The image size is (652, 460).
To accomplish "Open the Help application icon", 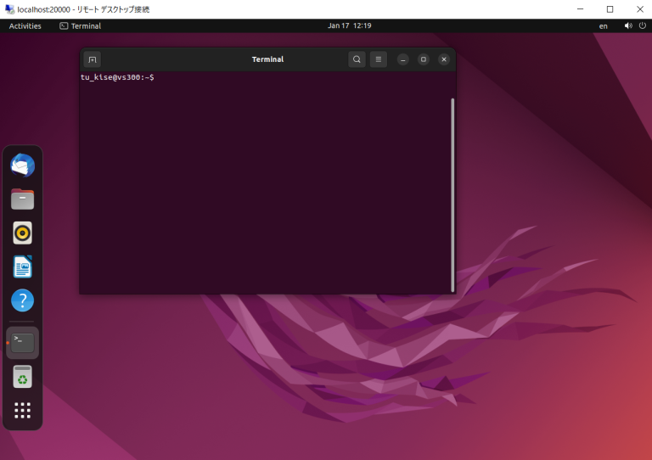I will click(x=23, y=300).
